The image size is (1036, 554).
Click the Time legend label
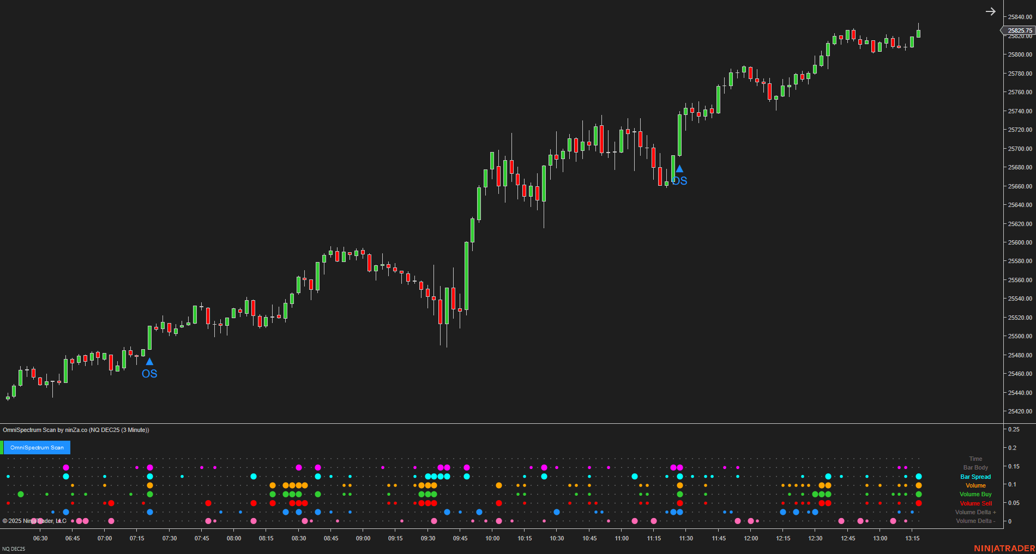coord(975,459)
